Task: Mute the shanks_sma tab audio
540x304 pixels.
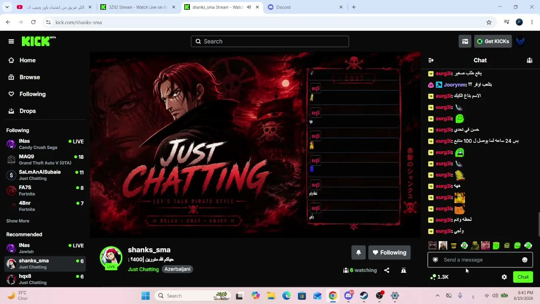Action: pyautogui.click(x=249, y=7)
